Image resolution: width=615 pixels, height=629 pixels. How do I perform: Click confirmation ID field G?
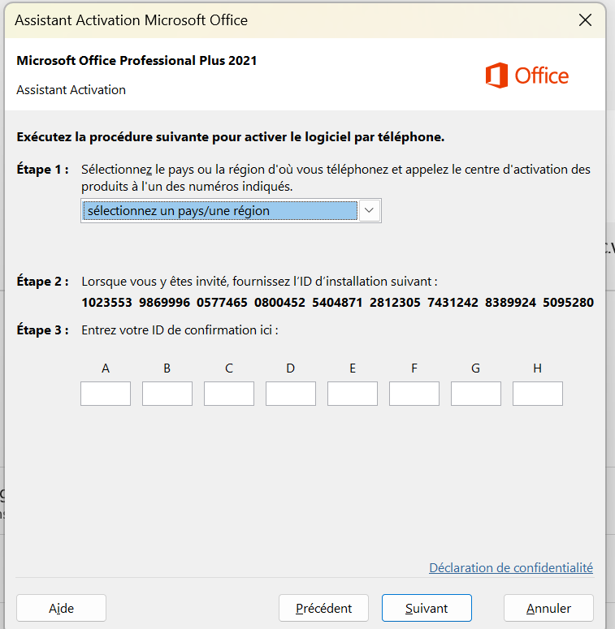[476, 394]
